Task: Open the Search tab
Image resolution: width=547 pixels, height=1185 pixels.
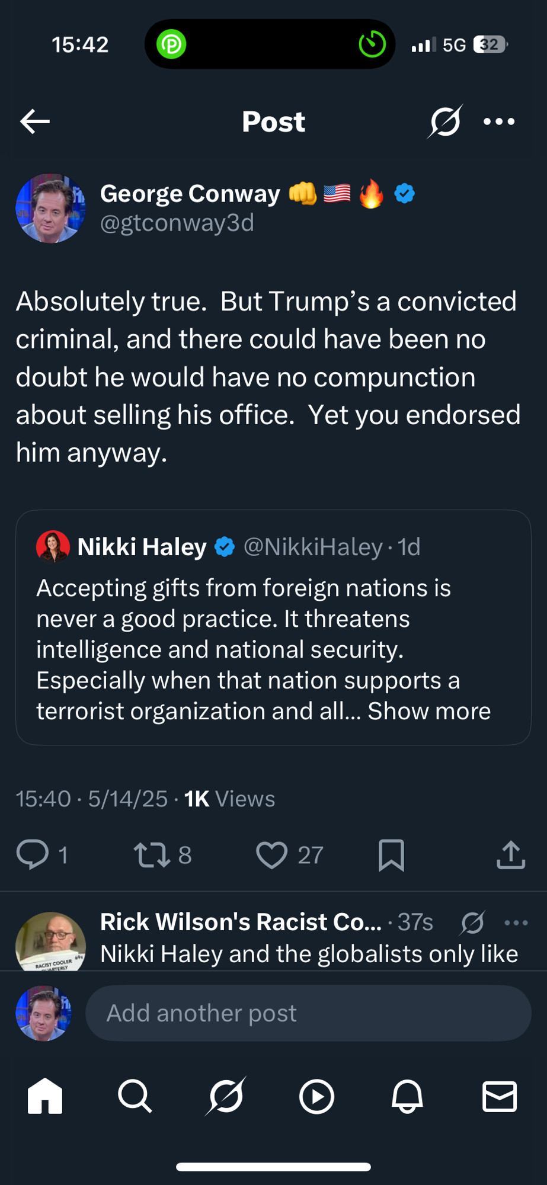Action: tap(135, 1096)
